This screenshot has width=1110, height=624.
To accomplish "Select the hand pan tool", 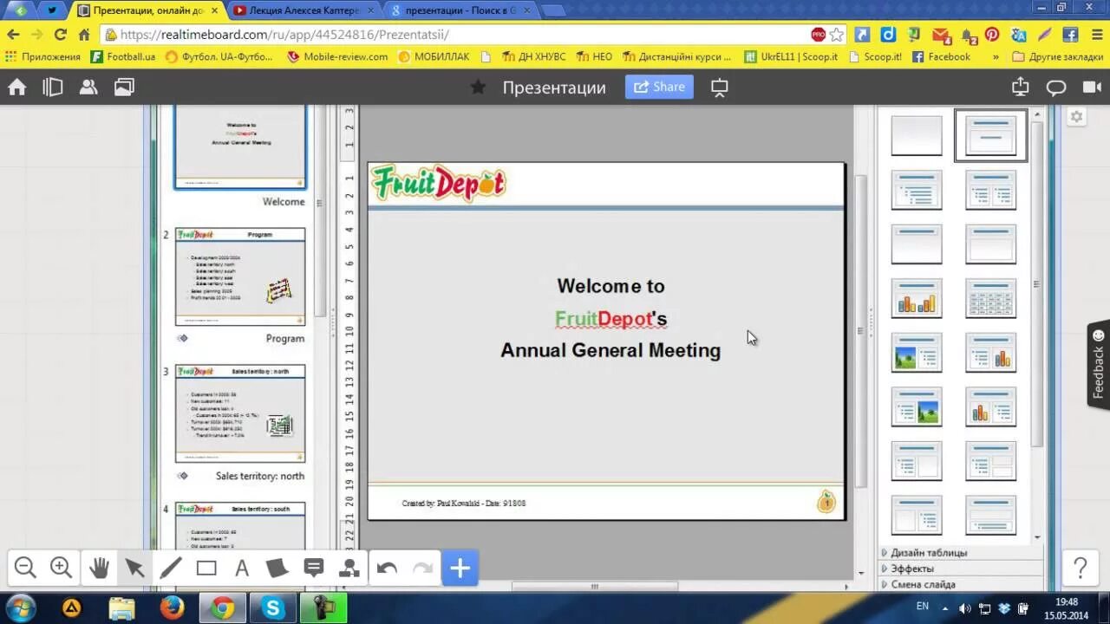I will tap(99, 569).
